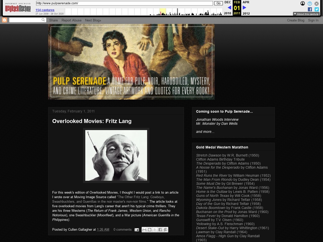323x242 pixels.
Task: Share post to Facebook icon under post
Action: coord(160,230)
